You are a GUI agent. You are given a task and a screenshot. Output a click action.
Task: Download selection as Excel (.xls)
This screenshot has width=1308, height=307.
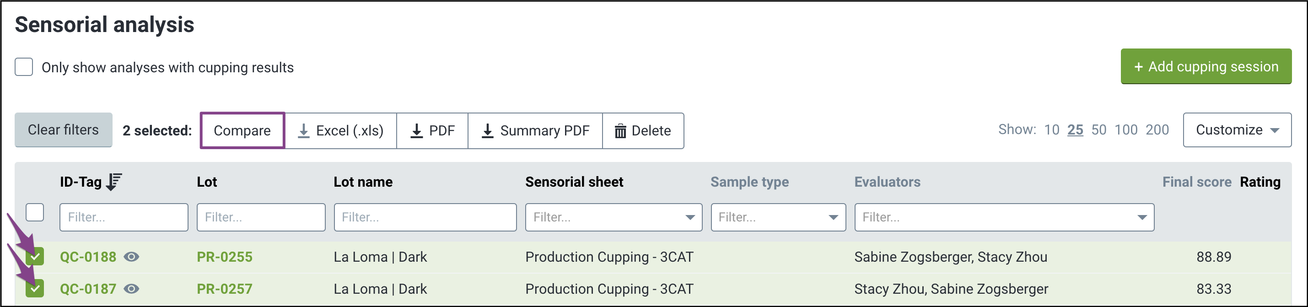(340, 131)
